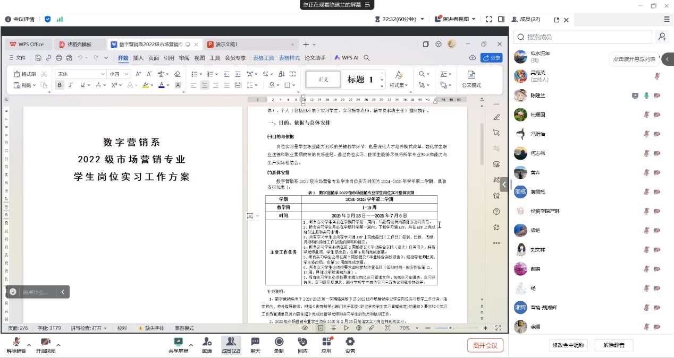Pop out the members panel

(x=557, y=20)
